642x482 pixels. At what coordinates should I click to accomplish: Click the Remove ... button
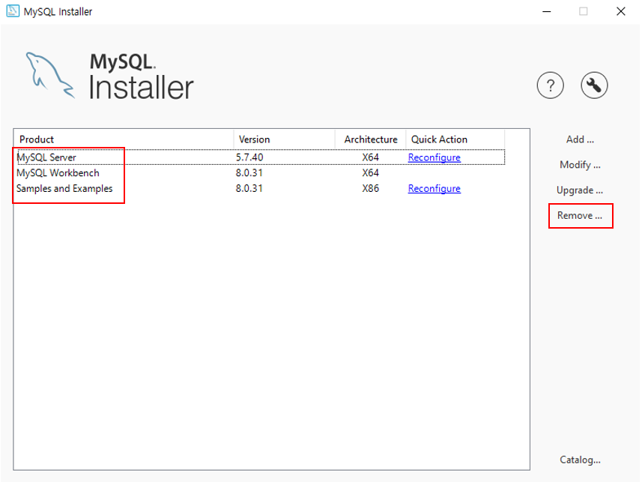pos(579,216)
